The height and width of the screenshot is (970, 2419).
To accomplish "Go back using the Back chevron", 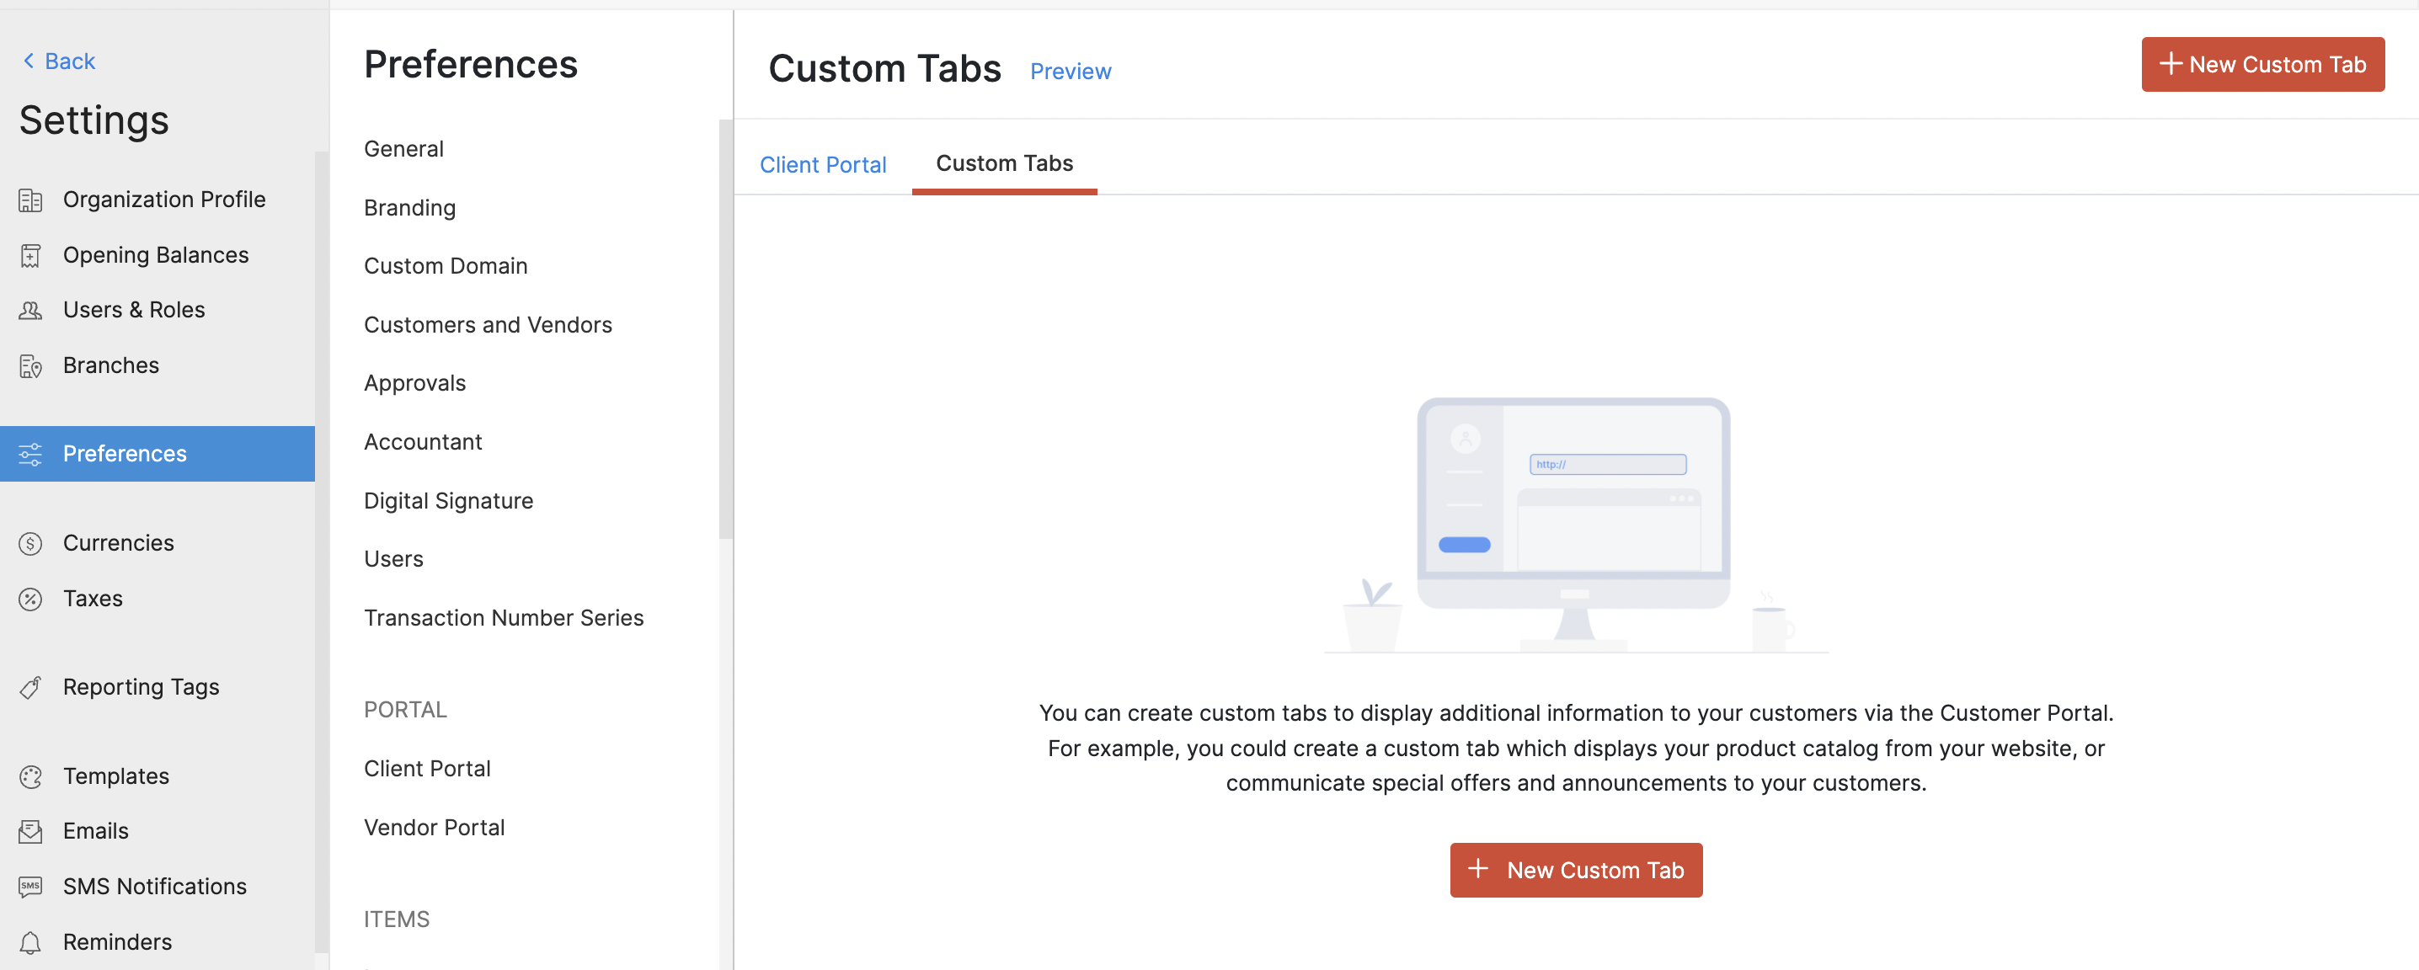I will coord(29,61).
